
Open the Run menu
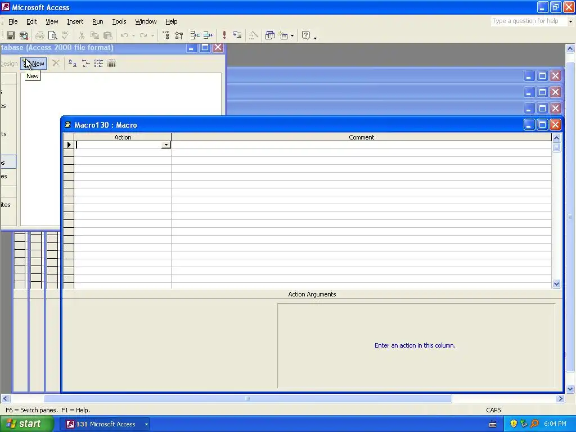(98, 21)
